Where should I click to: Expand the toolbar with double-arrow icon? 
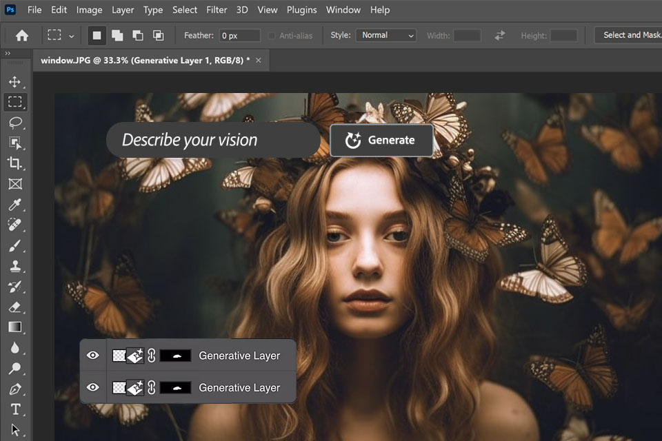(x=8, y=53)
